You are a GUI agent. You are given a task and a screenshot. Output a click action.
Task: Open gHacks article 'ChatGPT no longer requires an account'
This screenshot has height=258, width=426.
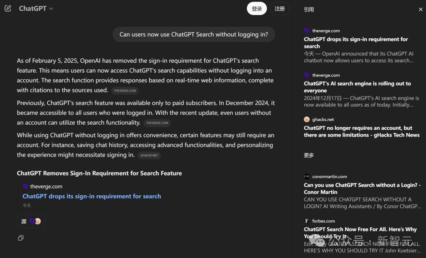(x=362, y=131)
